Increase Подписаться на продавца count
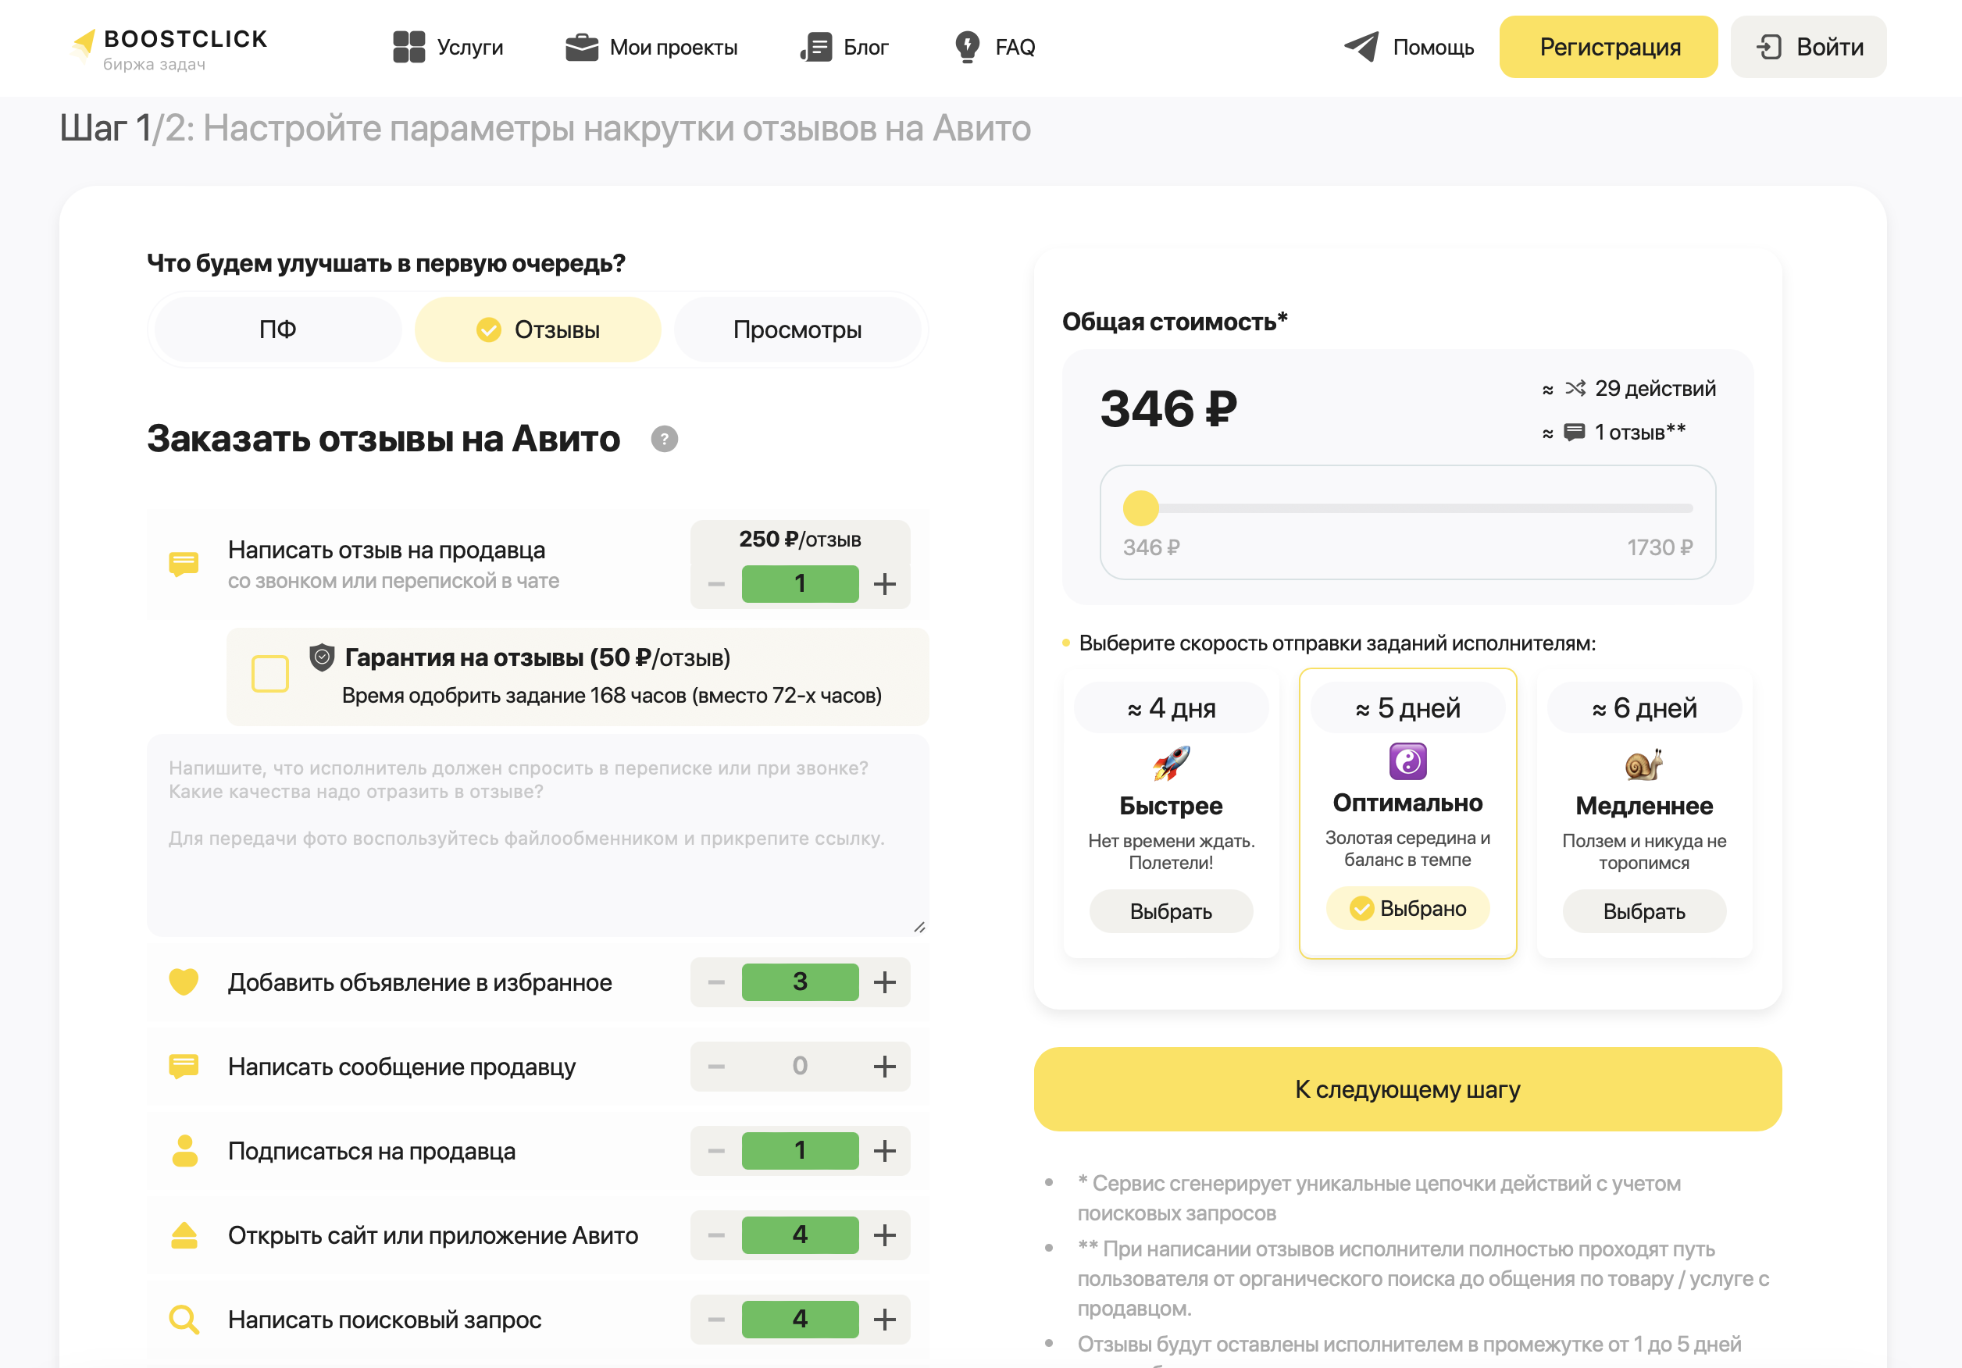Screen dimensions: 1962x1368 click(x=884, y=1151)
